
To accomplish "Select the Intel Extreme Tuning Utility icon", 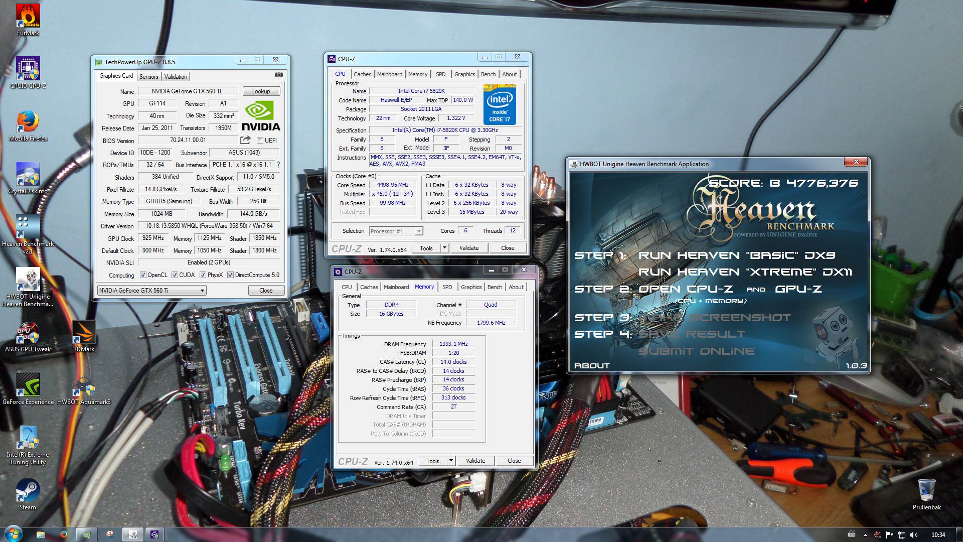I will point(28,446).
